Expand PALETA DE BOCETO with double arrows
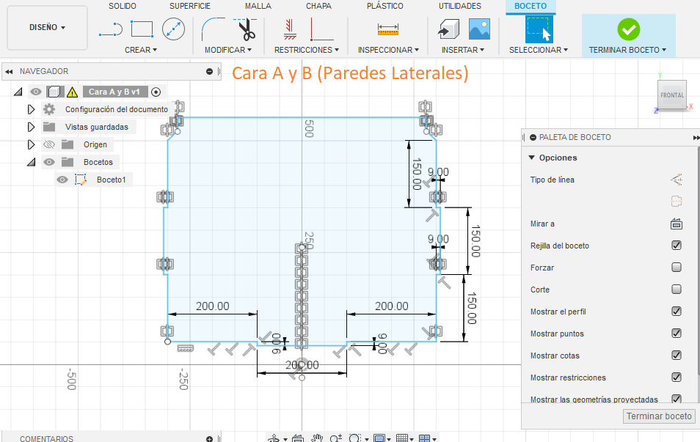This screenshot has height=442, width=700. click(x=696, y=138)
